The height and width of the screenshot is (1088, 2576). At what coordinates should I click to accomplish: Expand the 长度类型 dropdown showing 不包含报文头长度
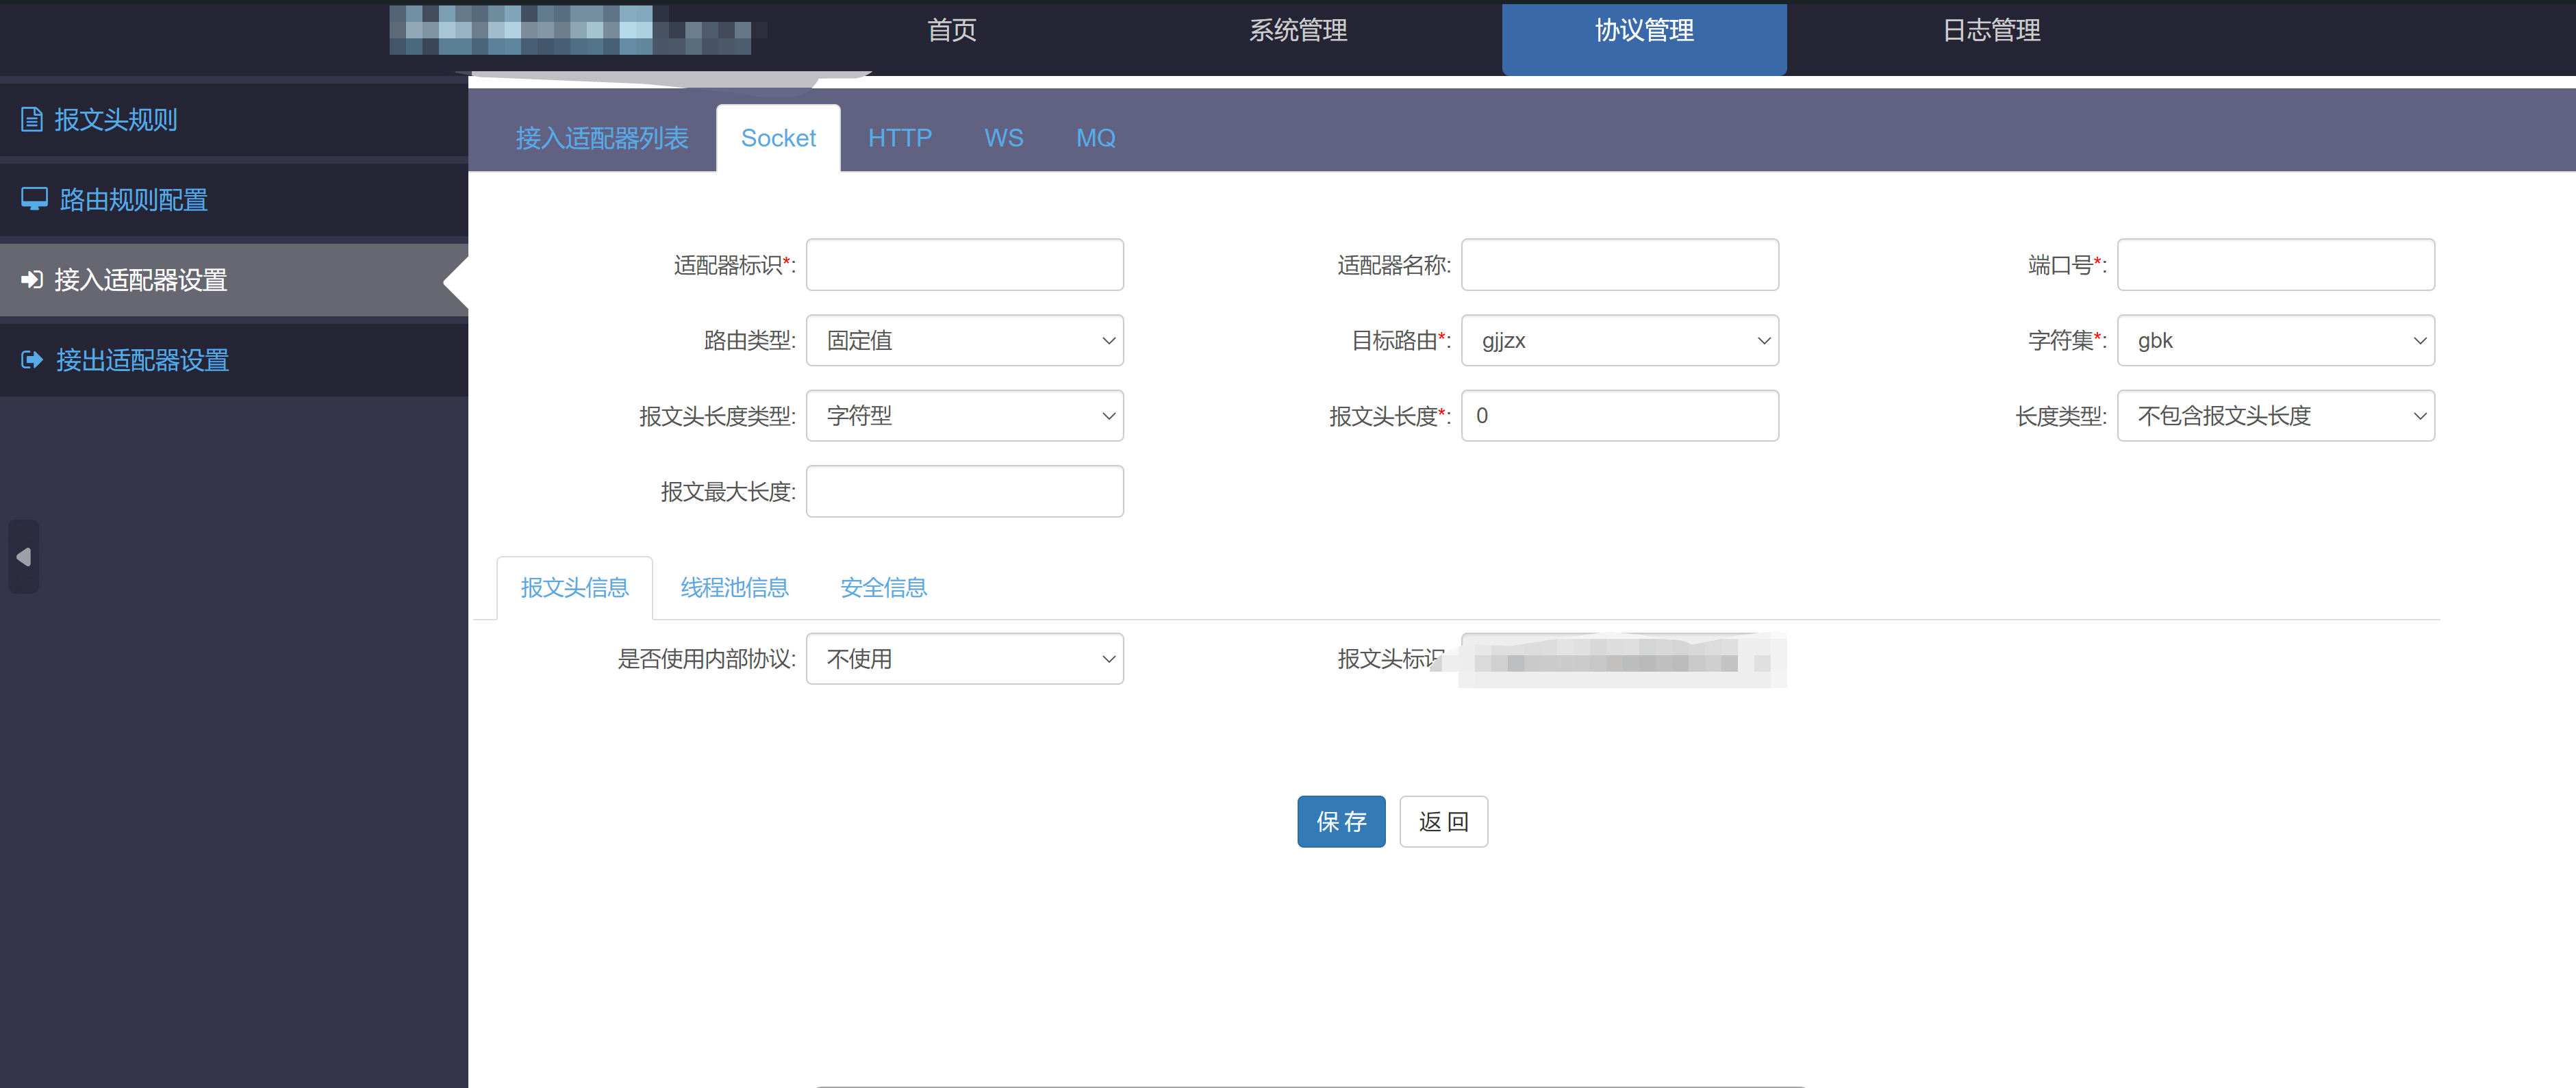point(2276,416)
